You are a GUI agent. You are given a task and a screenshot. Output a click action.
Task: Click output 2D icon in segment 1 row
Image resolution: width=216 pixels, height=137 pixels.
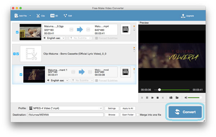[x=90, y=72]
